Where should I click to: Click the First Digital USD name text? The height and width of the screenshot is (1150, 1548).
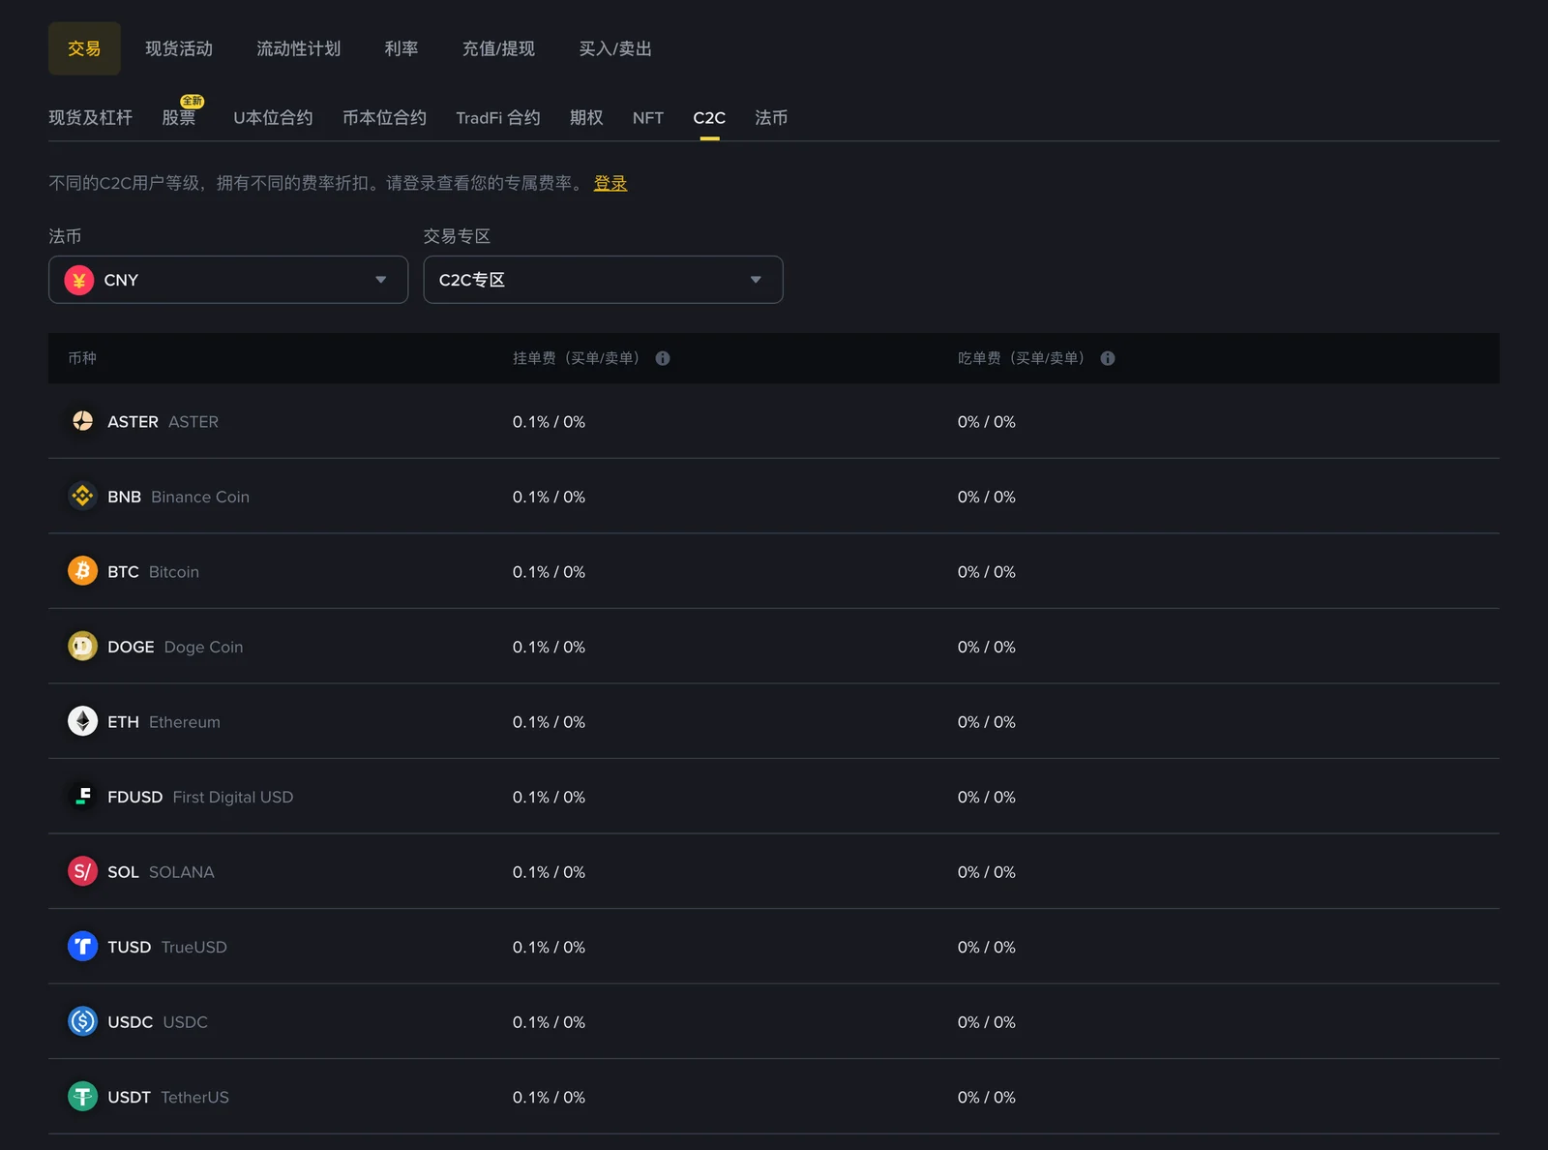click(x=233, y=797)
